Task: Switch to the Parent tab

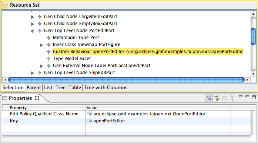Action: click(x=34, y=87)
